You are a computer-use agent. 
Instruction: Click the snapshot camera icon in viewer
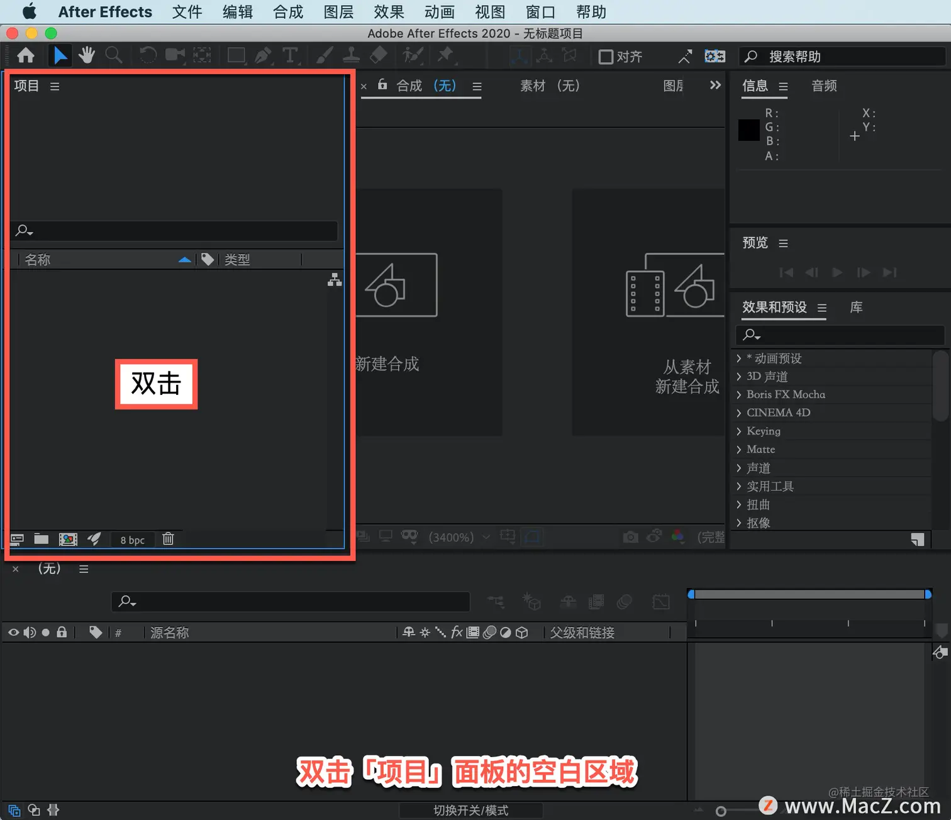point(630,537)
